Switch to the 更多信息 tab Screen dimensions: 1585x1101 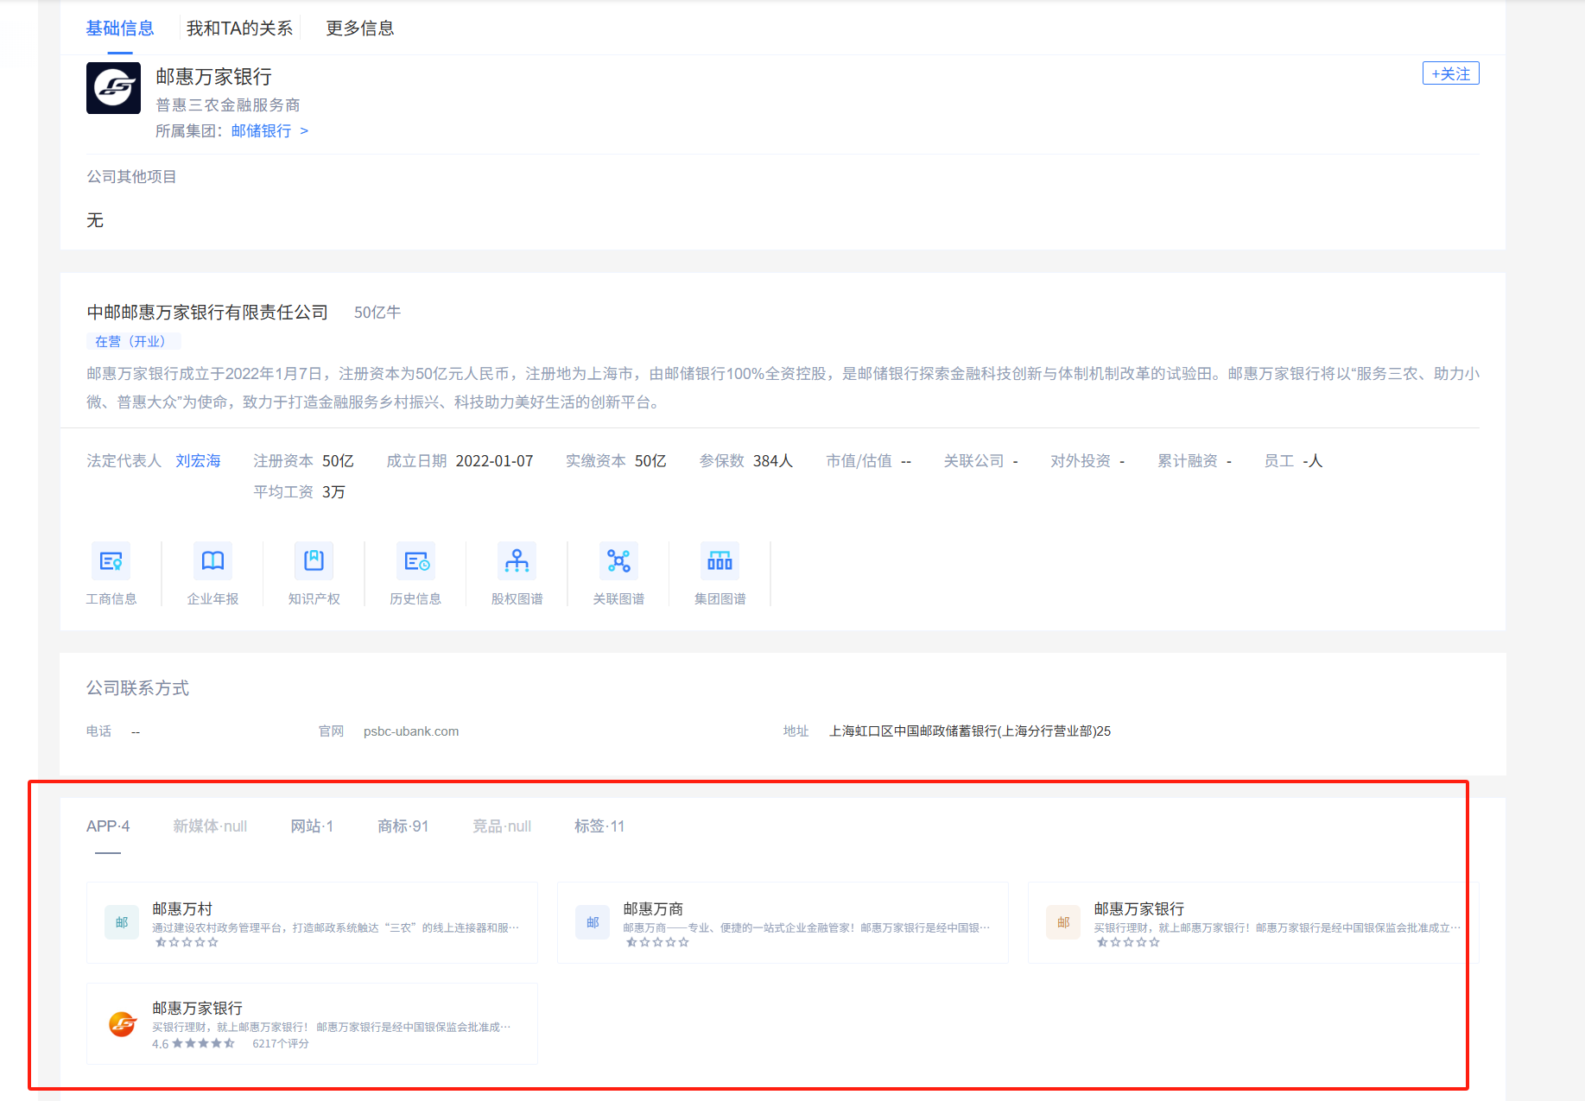point(359,28)
